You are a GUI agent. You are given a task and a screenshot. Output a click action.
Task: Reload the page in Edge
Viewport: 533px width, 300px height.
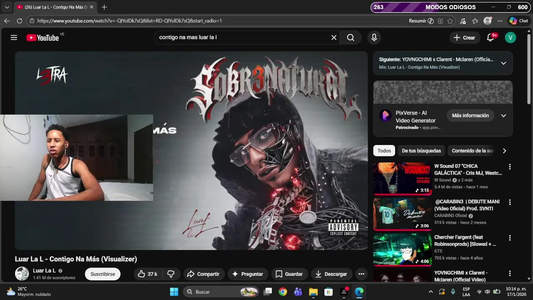point(20,21)
